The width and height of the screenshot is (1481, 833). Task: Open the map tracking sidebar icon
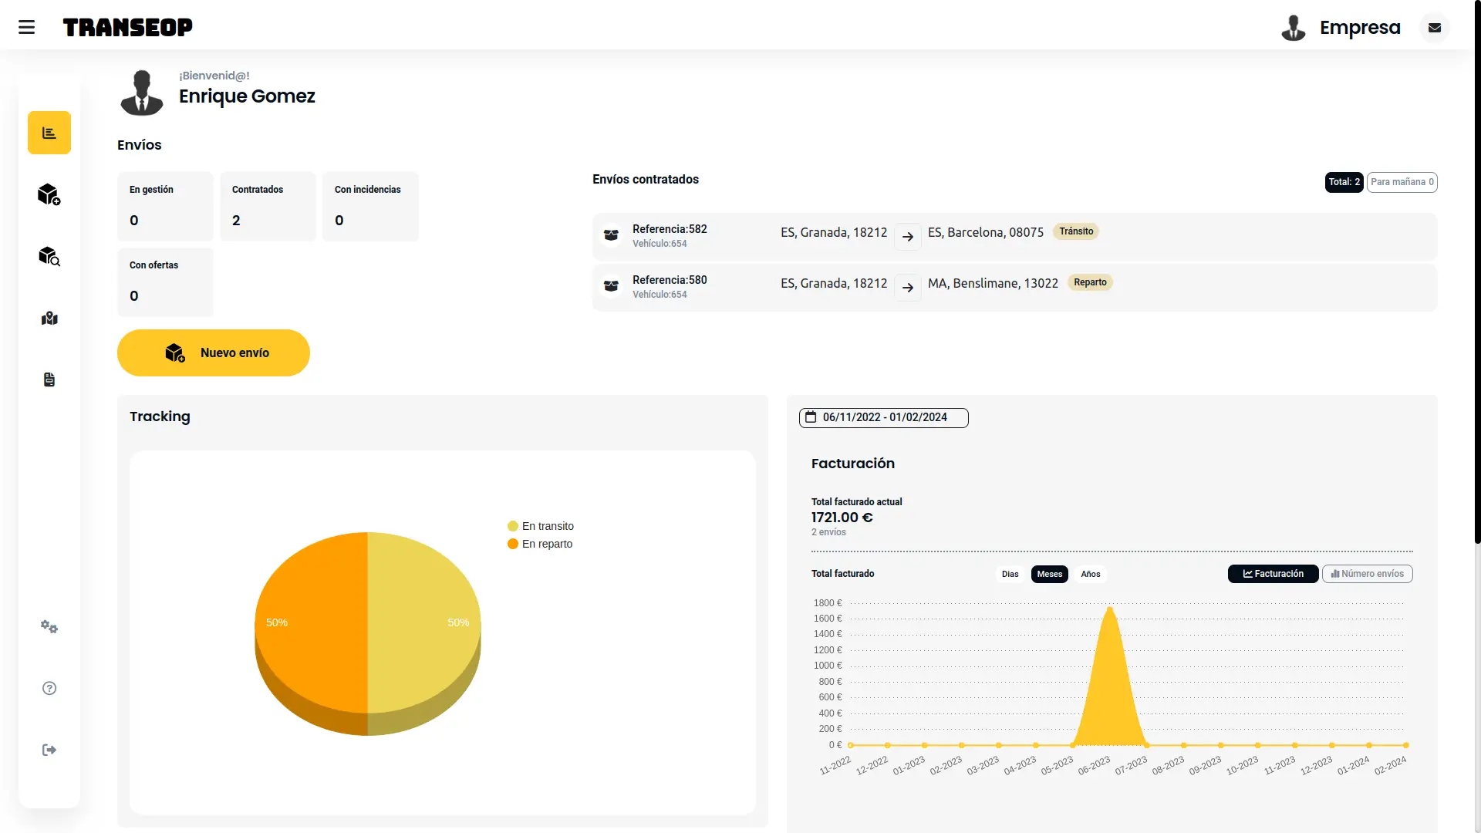pyautogui.click(x=49, y=318)
